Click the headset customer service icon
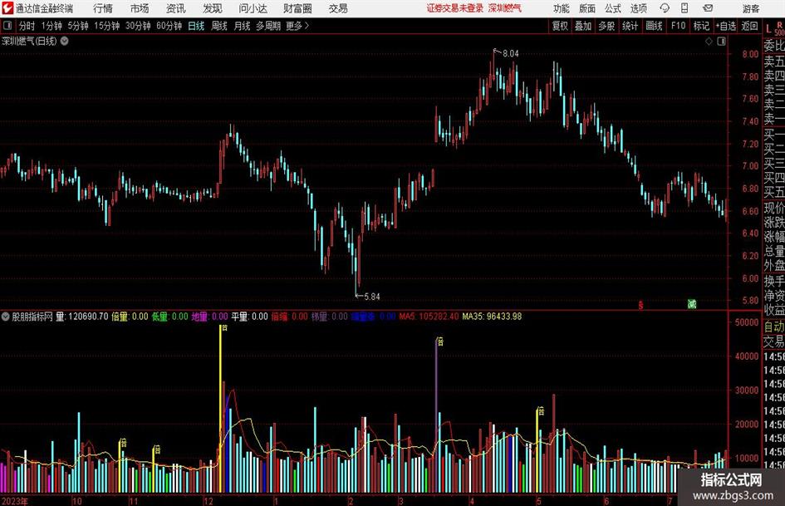The width and height of the screenshot is (785, 506). [665, 8]
